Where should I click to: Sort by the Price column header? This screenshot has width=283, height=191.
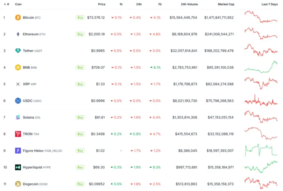point(102,4)
